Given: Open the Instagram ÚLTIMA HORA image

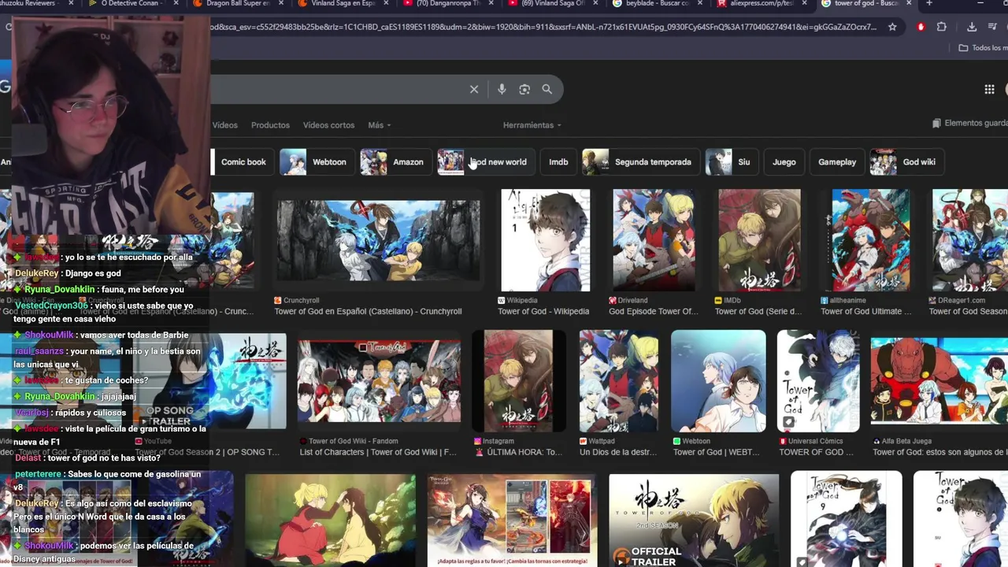Looking at the screenshot, I should pyautogui.click(x=518, y=381).
